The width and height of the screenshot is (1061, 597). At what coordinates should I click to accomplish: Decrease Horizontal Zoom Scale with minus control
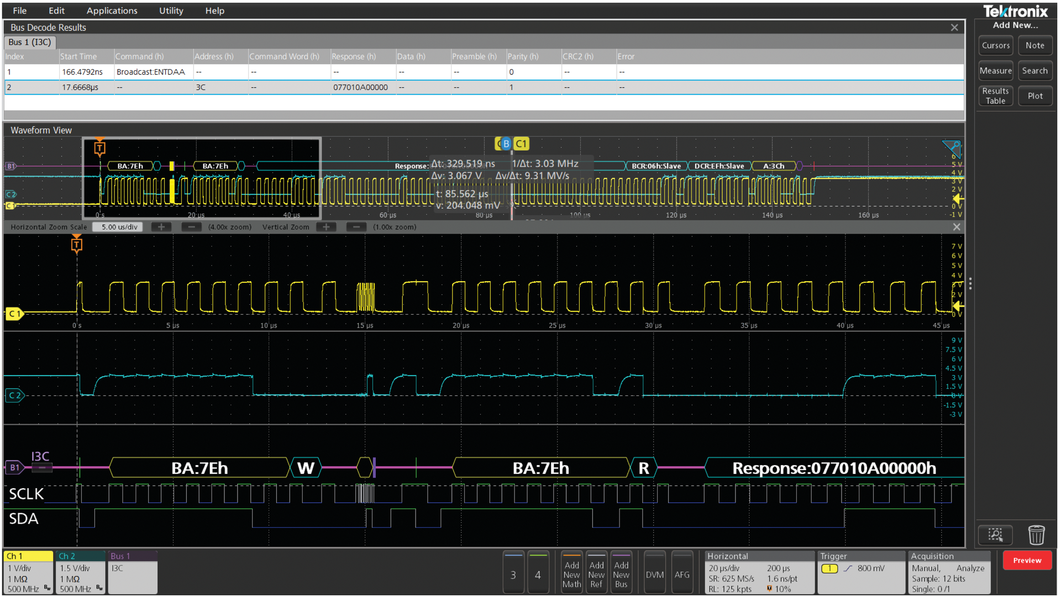point(191,226)
